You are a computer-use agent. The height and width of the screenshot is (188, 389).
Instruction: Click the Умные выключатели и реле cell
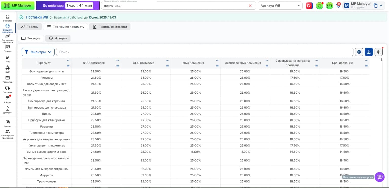[x=47, y=152]
